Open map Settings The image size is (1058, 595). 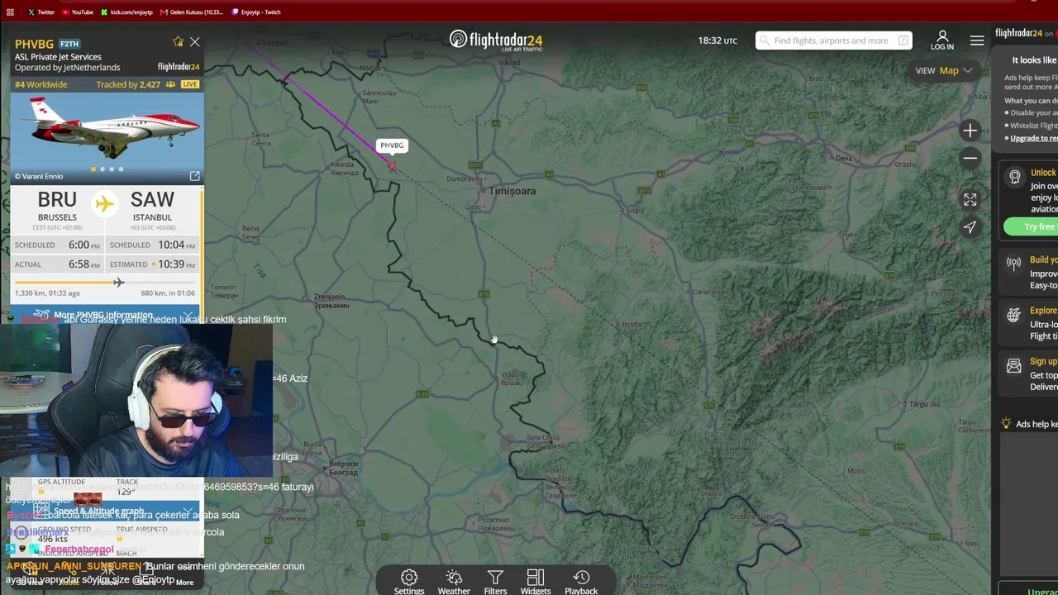click(x=409, y=582)
